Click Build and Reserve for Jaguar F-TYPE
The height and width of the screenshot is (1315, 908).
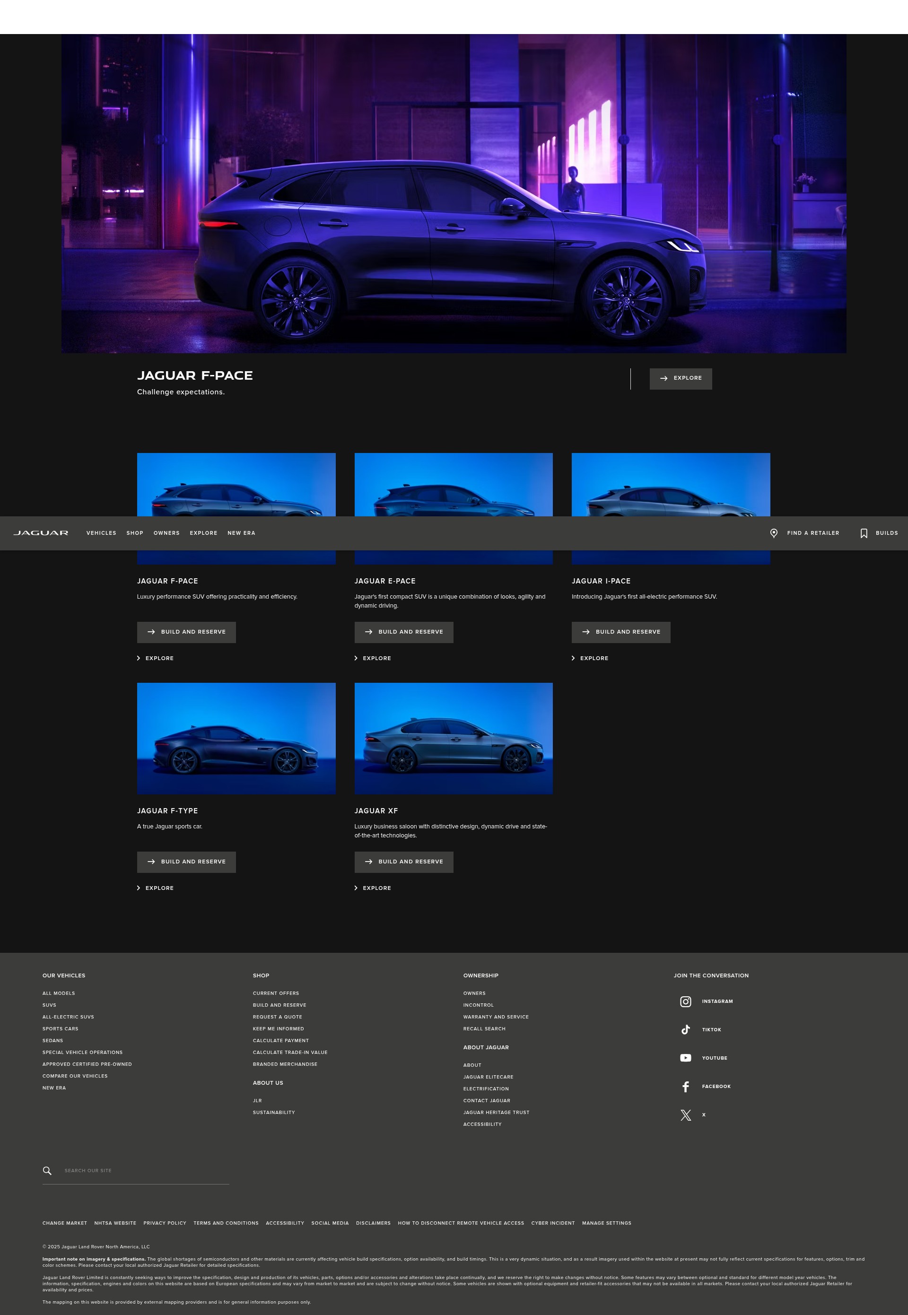(186, 862)
